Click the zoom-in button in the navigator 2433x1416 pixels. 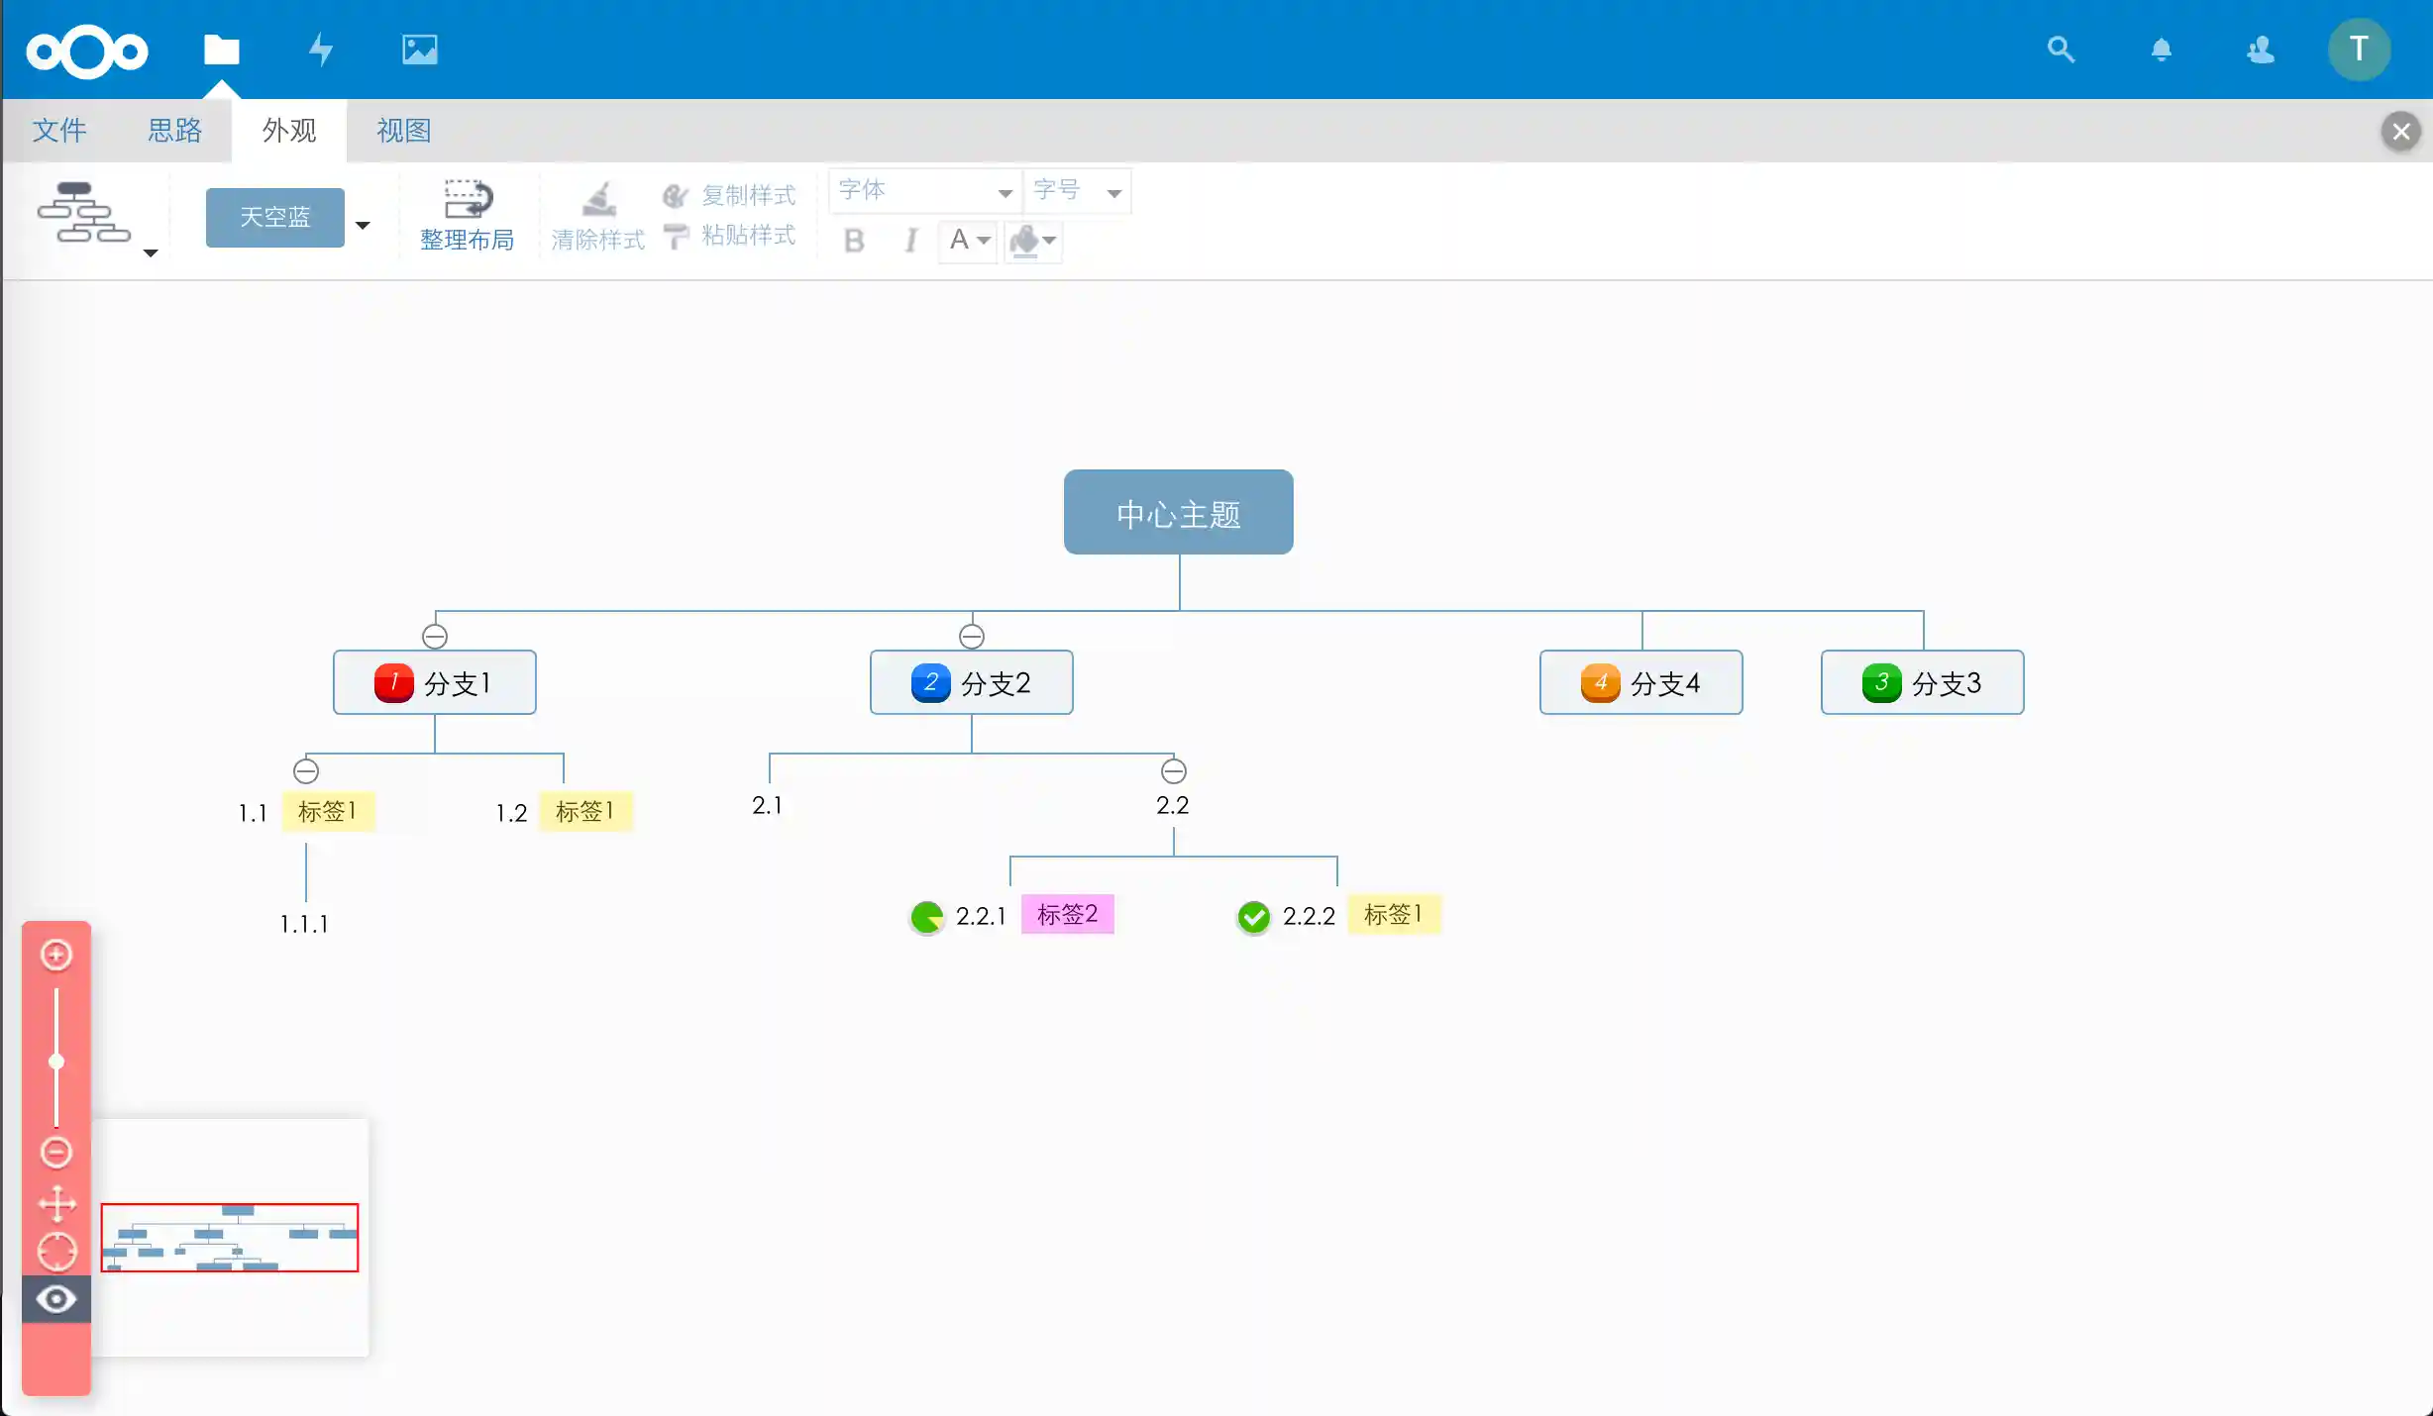tap(56, 955)
